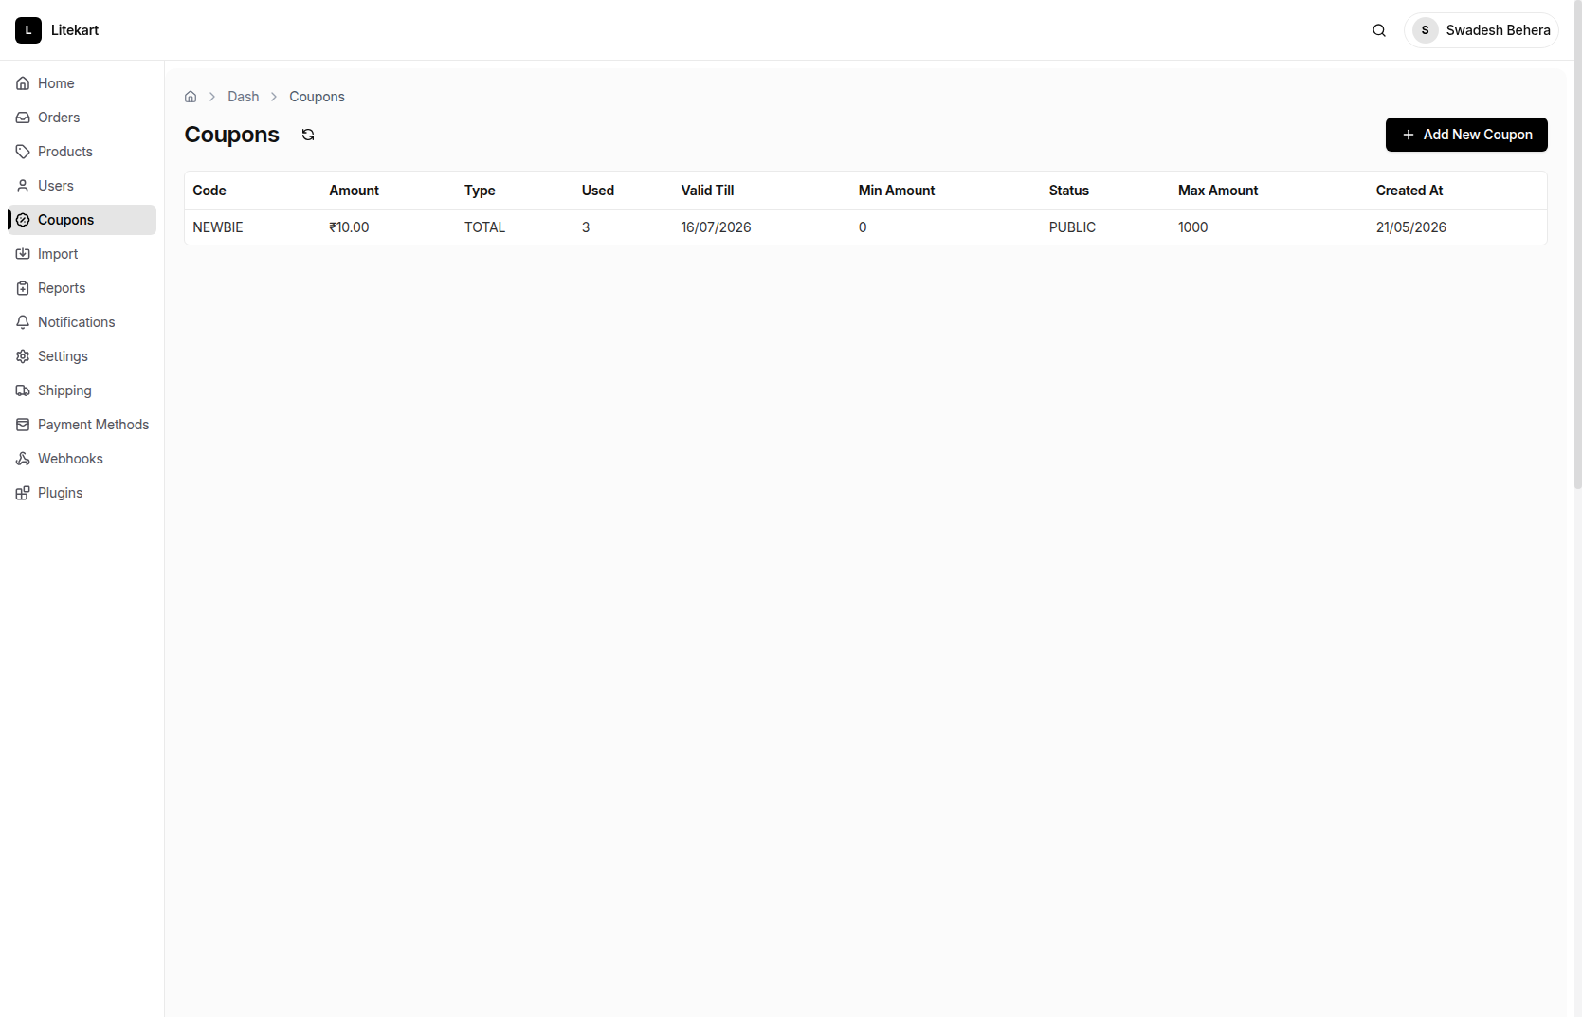The width and height of the screenshot is (1582, 1017).
Task: Click the Amount column header
Action: coord(355,191)
